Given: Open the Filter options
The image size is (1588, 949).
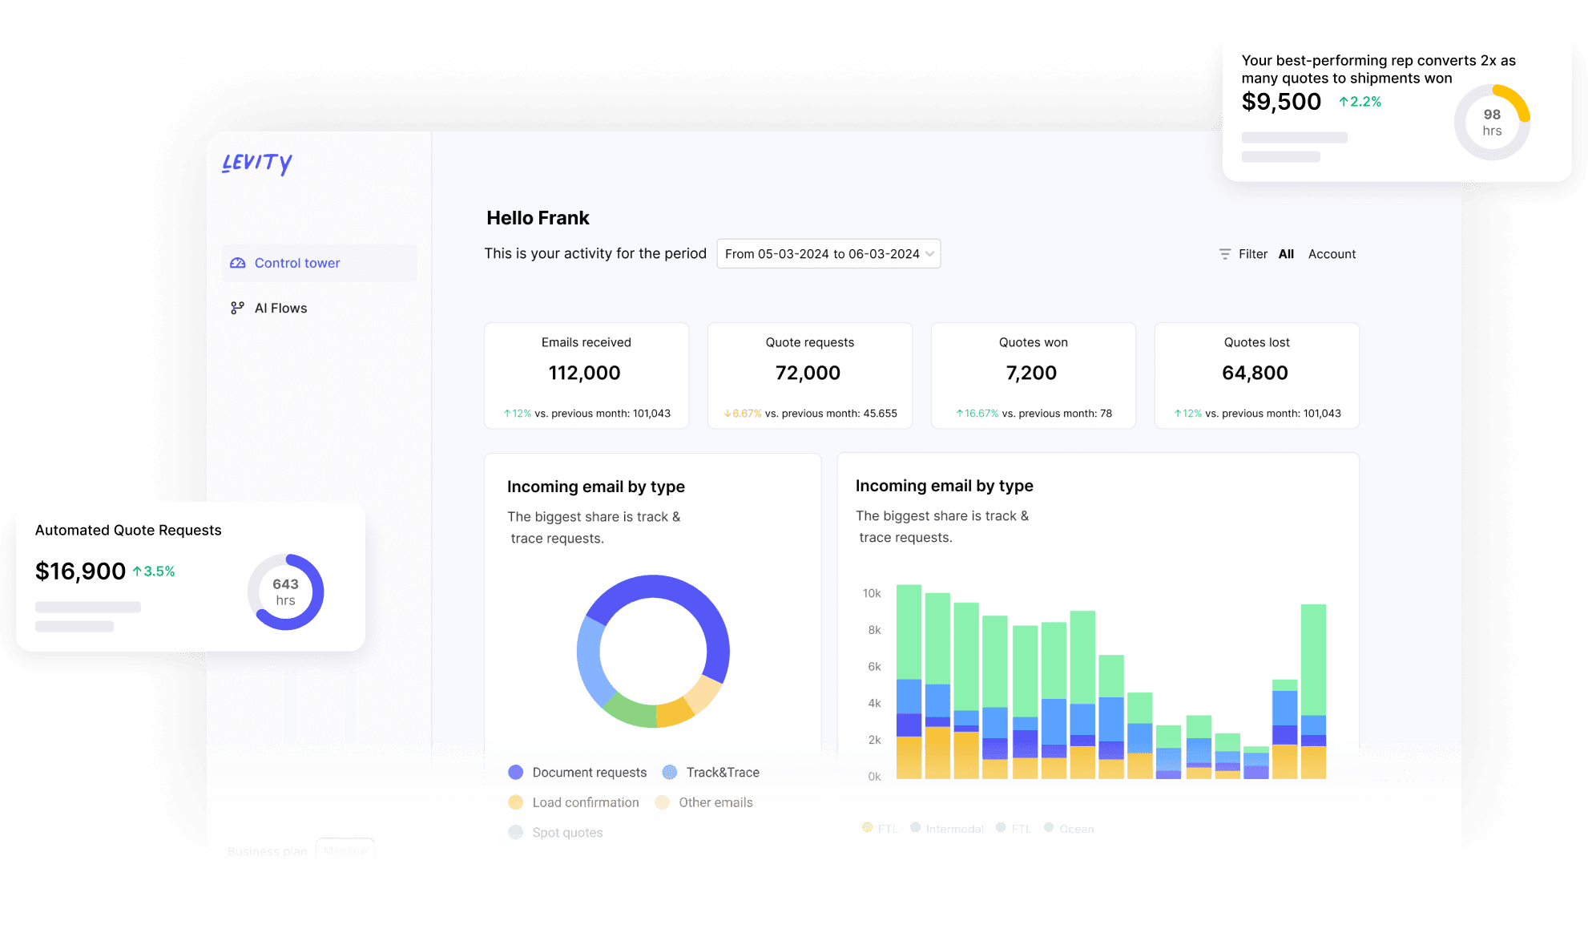Looking at the screenshot, I should point(1252,254).
